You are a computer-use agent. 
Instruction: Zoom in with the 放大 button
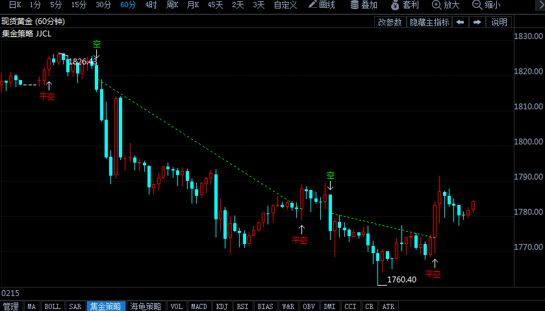[x=446, y=5]
